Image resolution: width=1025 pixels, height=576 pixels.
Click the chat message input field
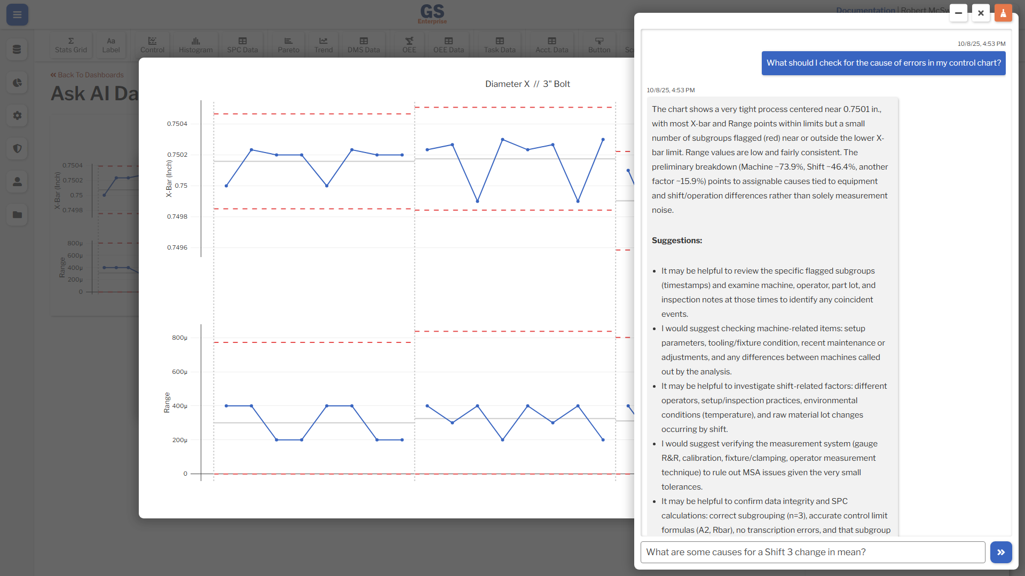(x=813, y=553)
